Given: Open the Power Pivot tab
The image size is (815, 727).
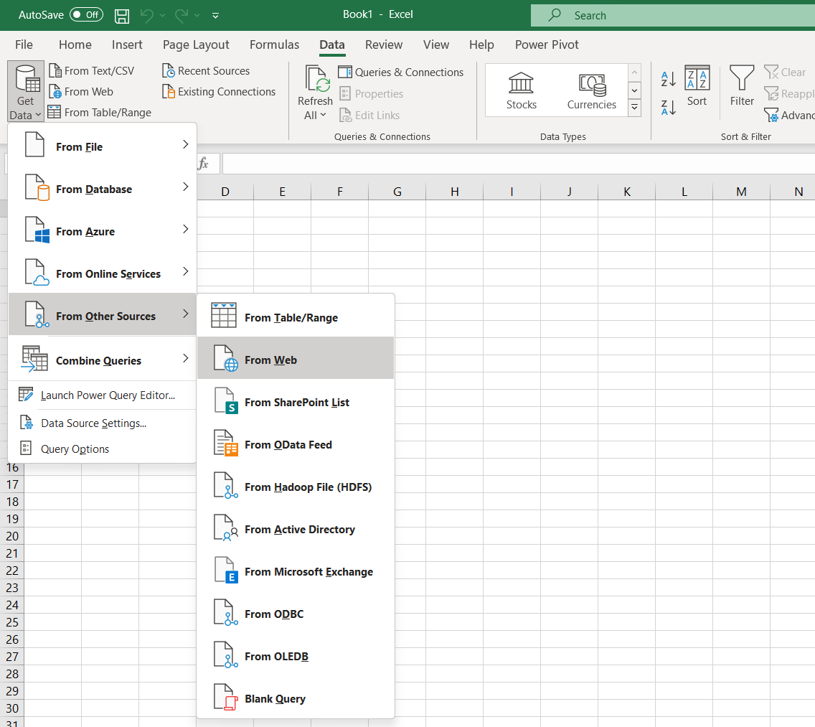Looking at the screenshot, I should click(x=547, y=44).
